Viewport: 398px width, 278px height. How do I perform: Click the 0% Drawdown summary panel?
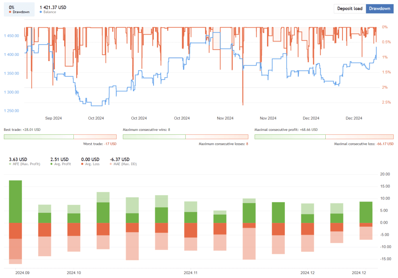point(19,9)
